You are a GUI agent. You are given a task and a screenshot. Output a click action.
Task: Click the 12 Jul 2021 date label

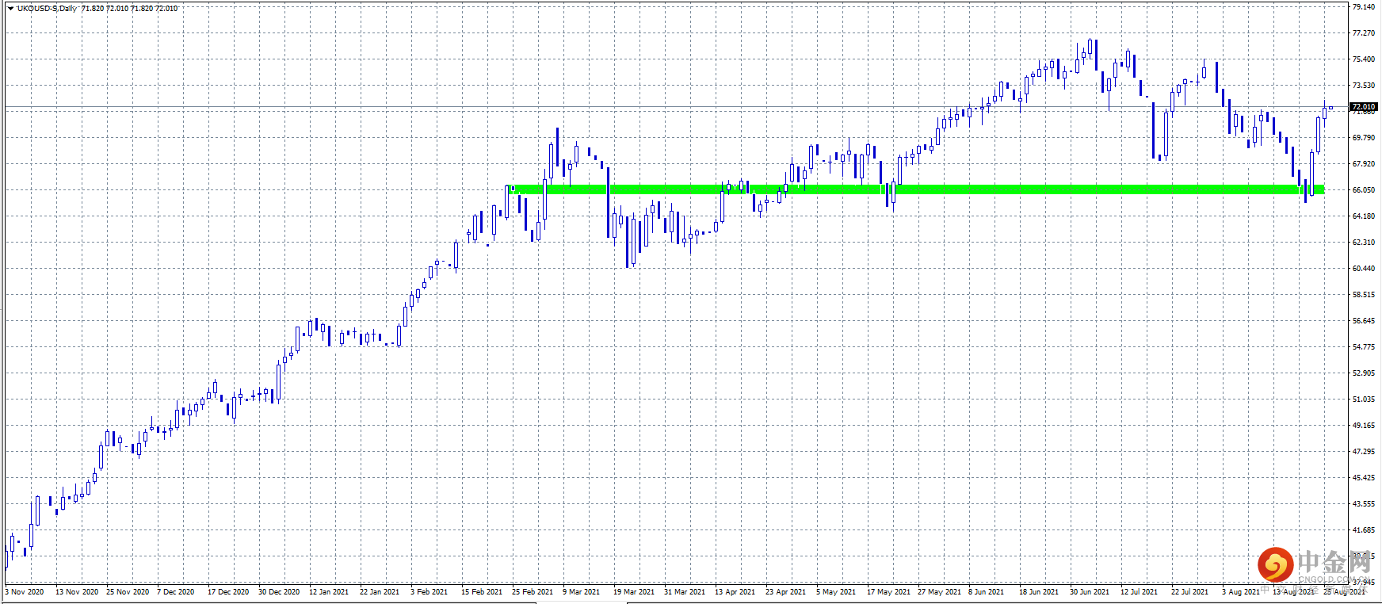click(x=1140, y=591)
